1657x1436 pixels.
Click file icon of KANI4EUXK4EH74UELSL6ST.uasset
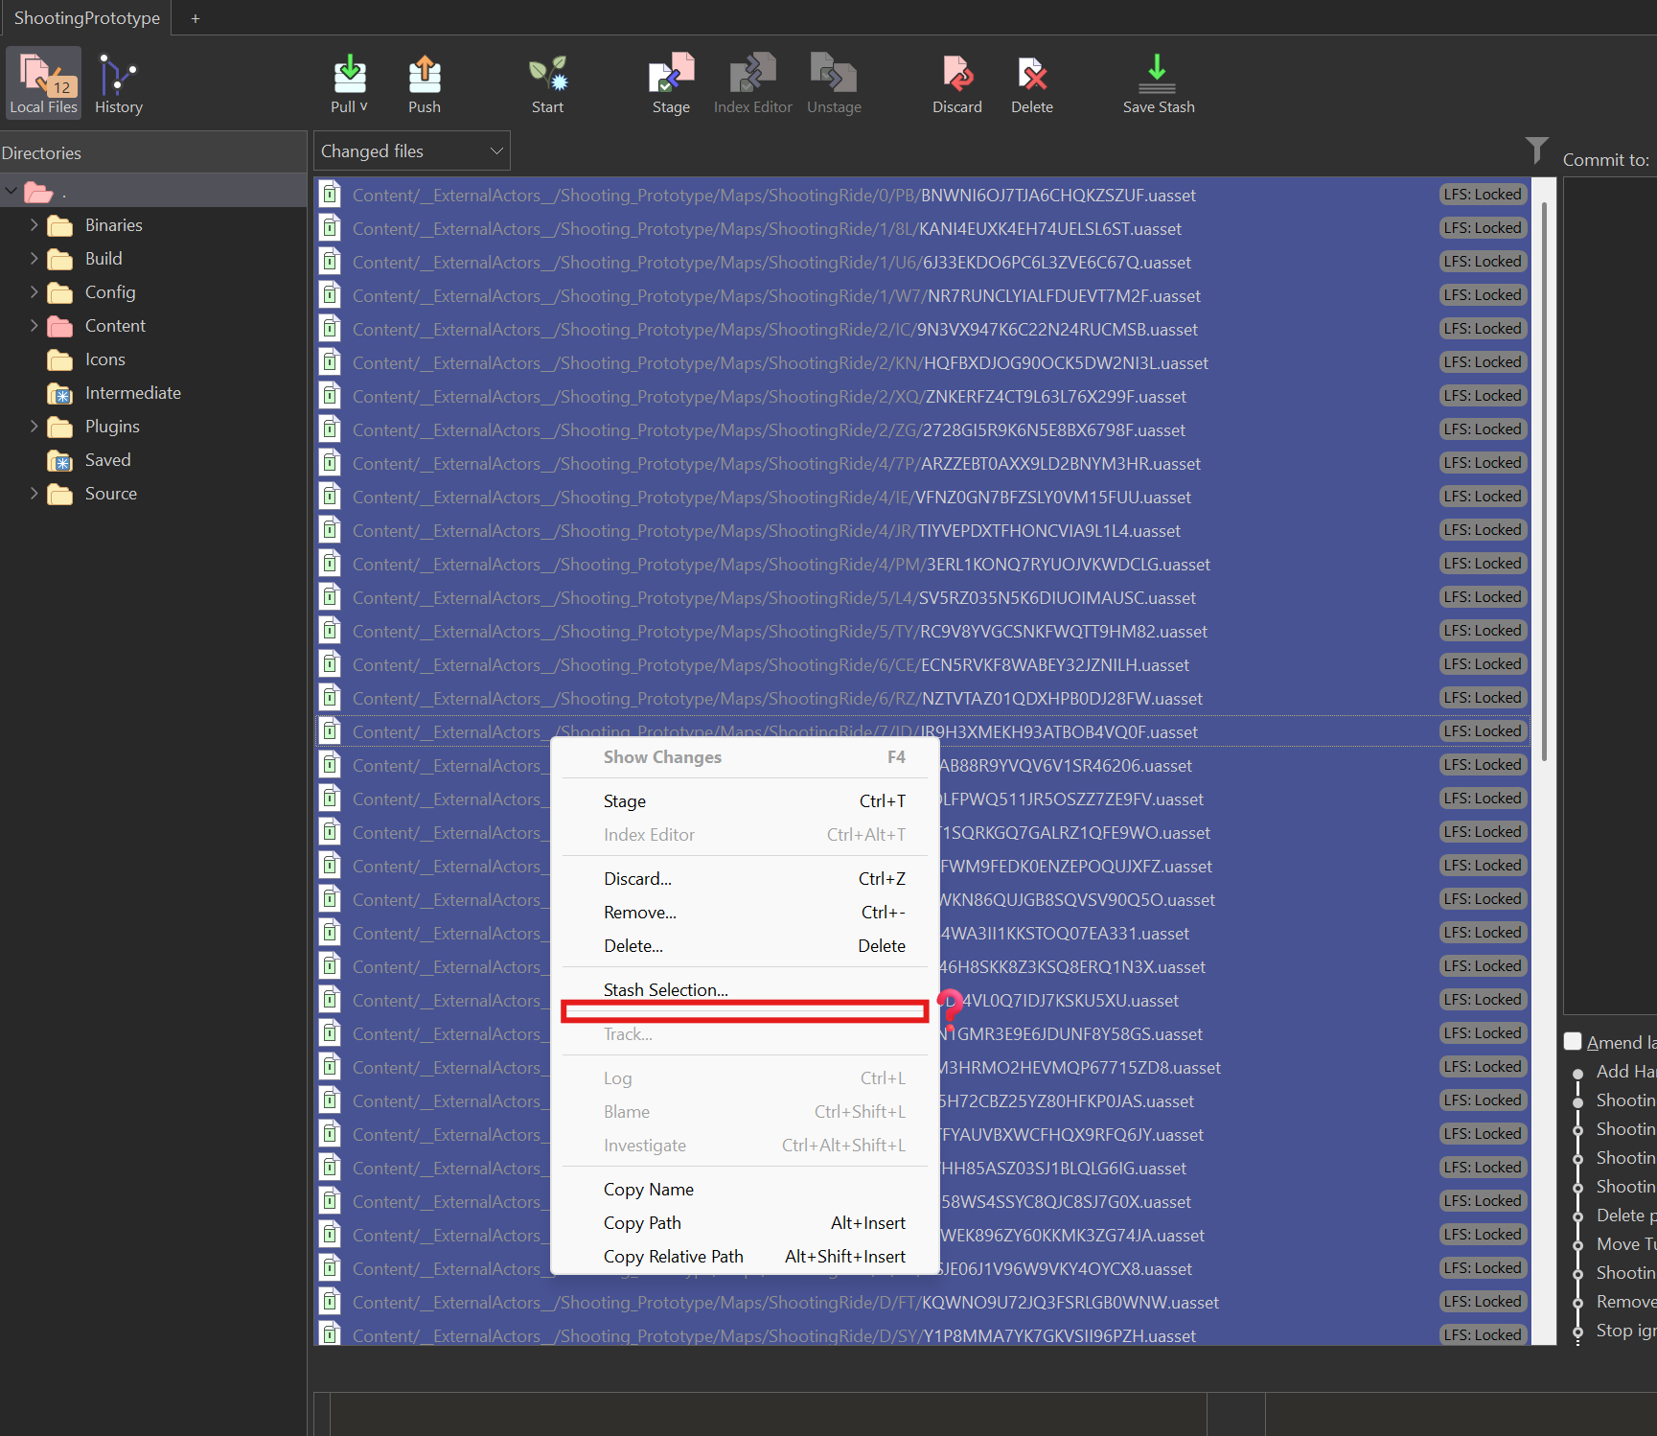pyautogui.click(x=331, y=228)
